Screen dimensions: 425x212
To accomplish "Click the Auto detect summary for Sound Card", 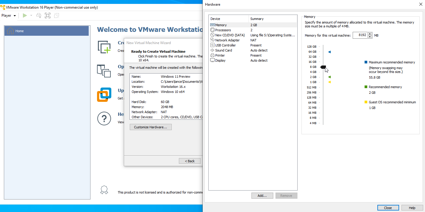I will pos(259,50).
